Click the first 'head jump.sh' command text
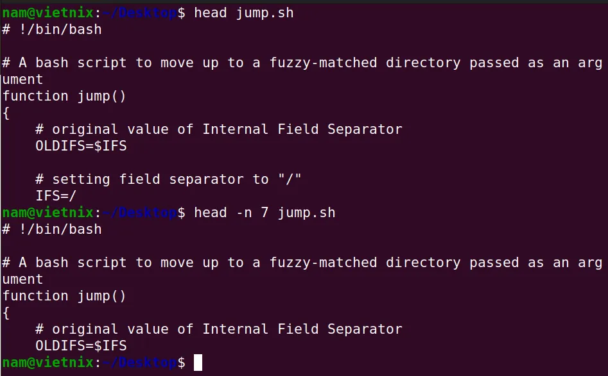This screenshot has height=376, width=608. pos(243,13)
